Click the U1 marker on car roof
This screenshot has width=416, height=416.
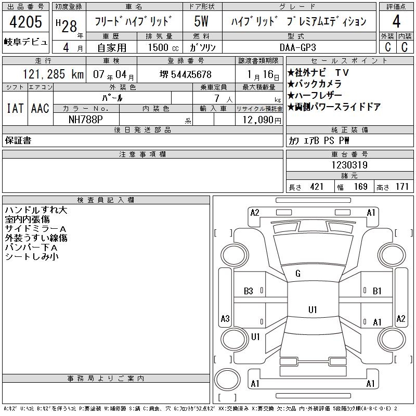313,310
